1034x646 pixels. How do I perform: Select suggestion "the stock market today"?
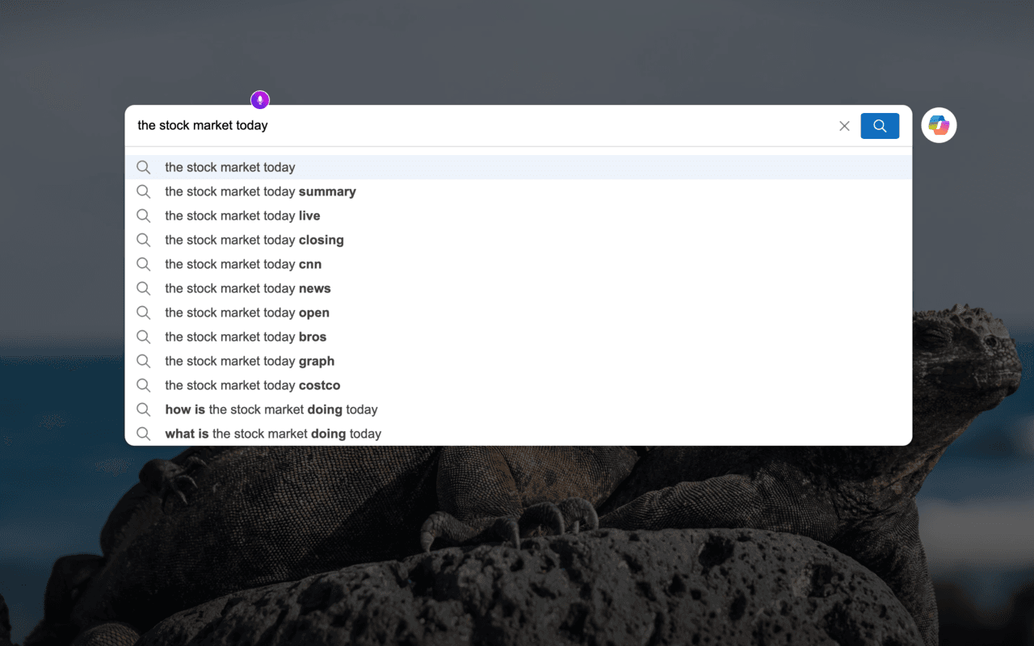pyautogui.click(x=230, y=167)
